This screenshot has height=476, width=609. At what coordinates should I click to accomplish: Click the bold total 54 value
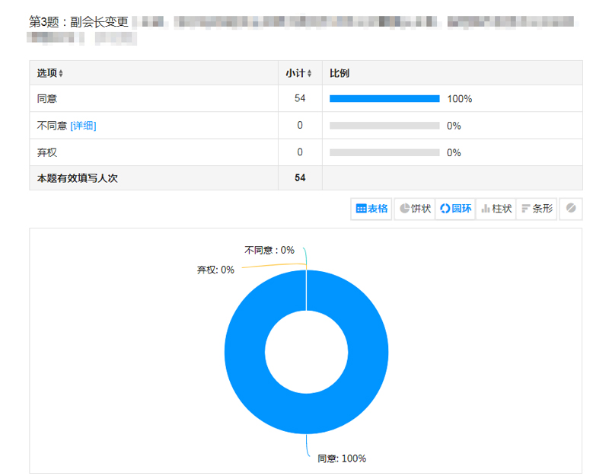click(300, 178)
